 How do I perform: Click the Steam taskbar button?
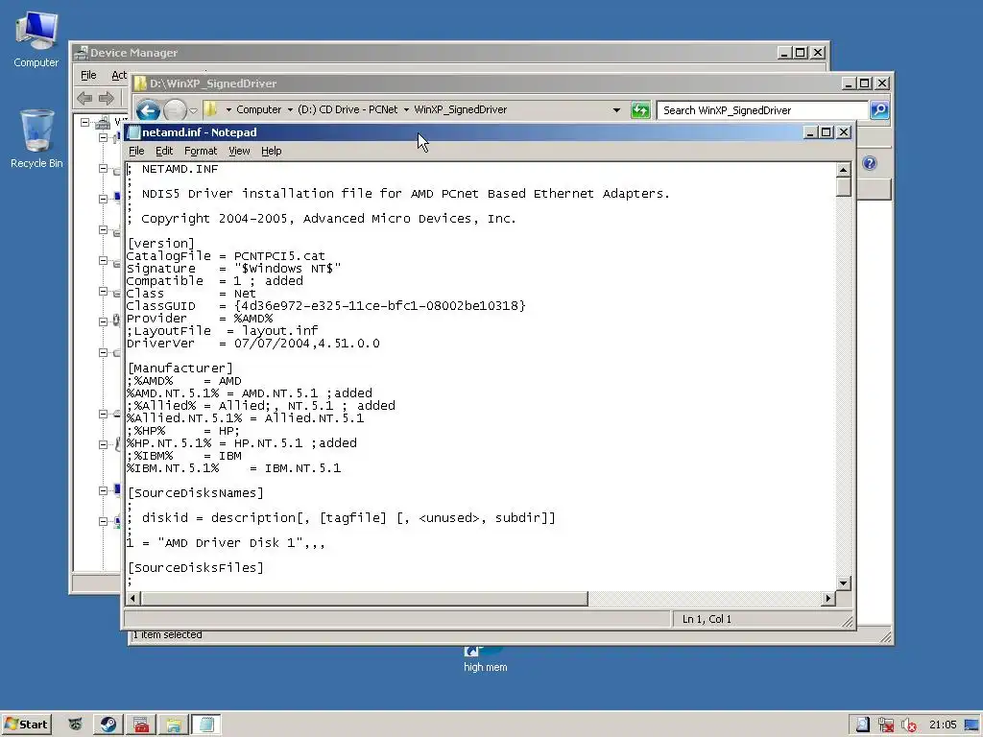point(108,725)
